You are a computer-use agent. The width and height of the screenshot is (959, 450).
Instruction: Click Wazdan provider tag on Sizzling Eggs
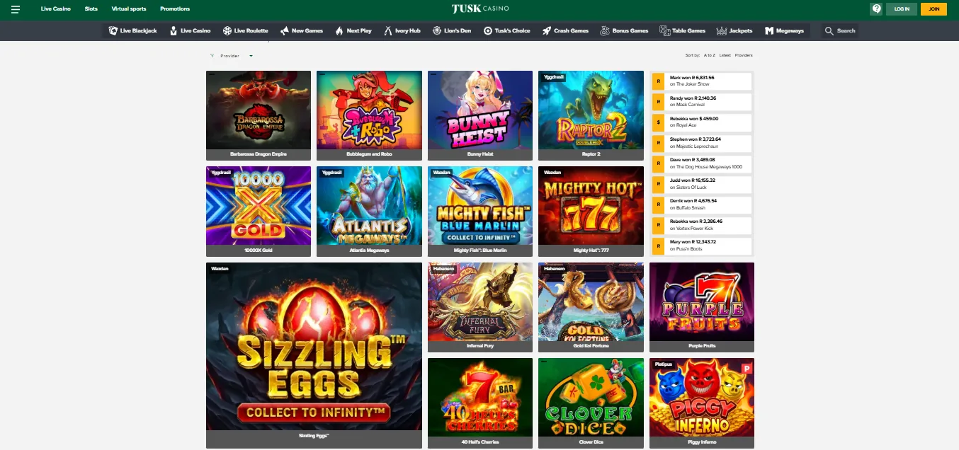pos(219,268)
